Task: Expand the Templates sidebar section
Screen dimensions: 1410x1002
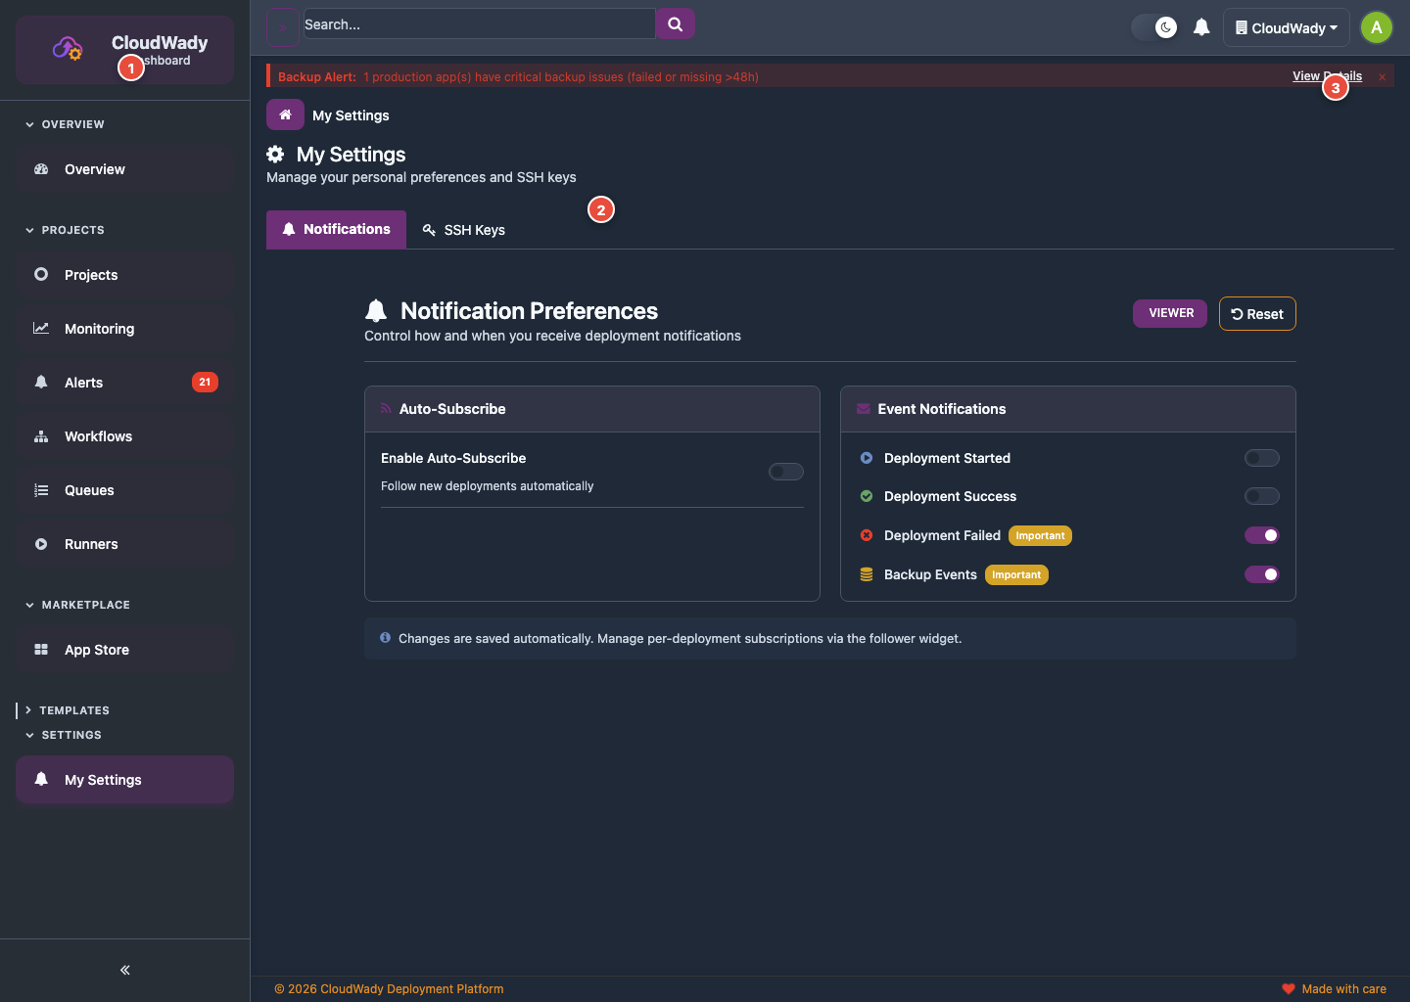Action: (x=73, y=710)
